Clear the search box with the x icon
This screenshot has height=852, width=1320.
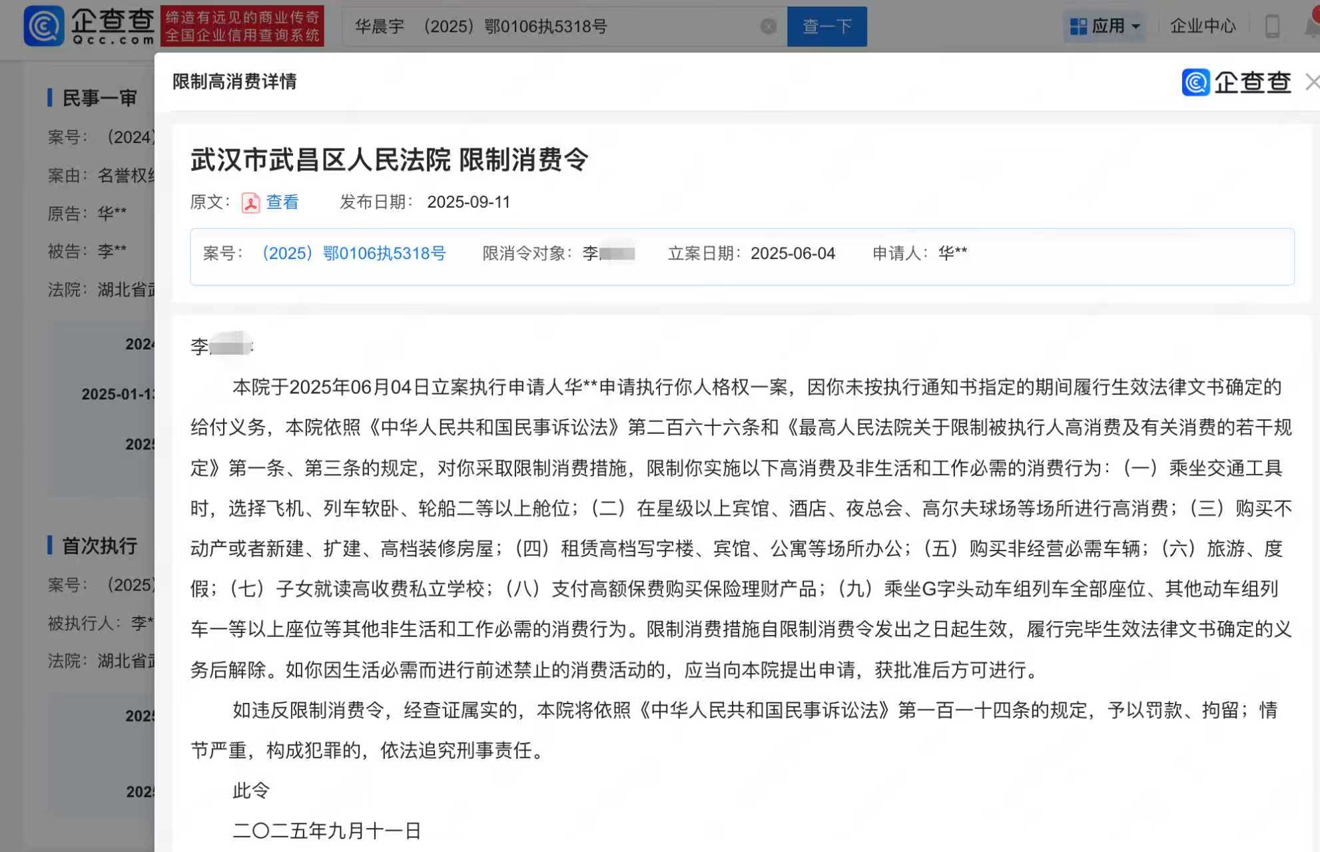click(768, 27)
